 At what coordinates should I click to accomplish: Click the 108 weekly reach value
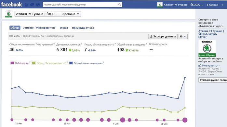click(x=121, y=50)
